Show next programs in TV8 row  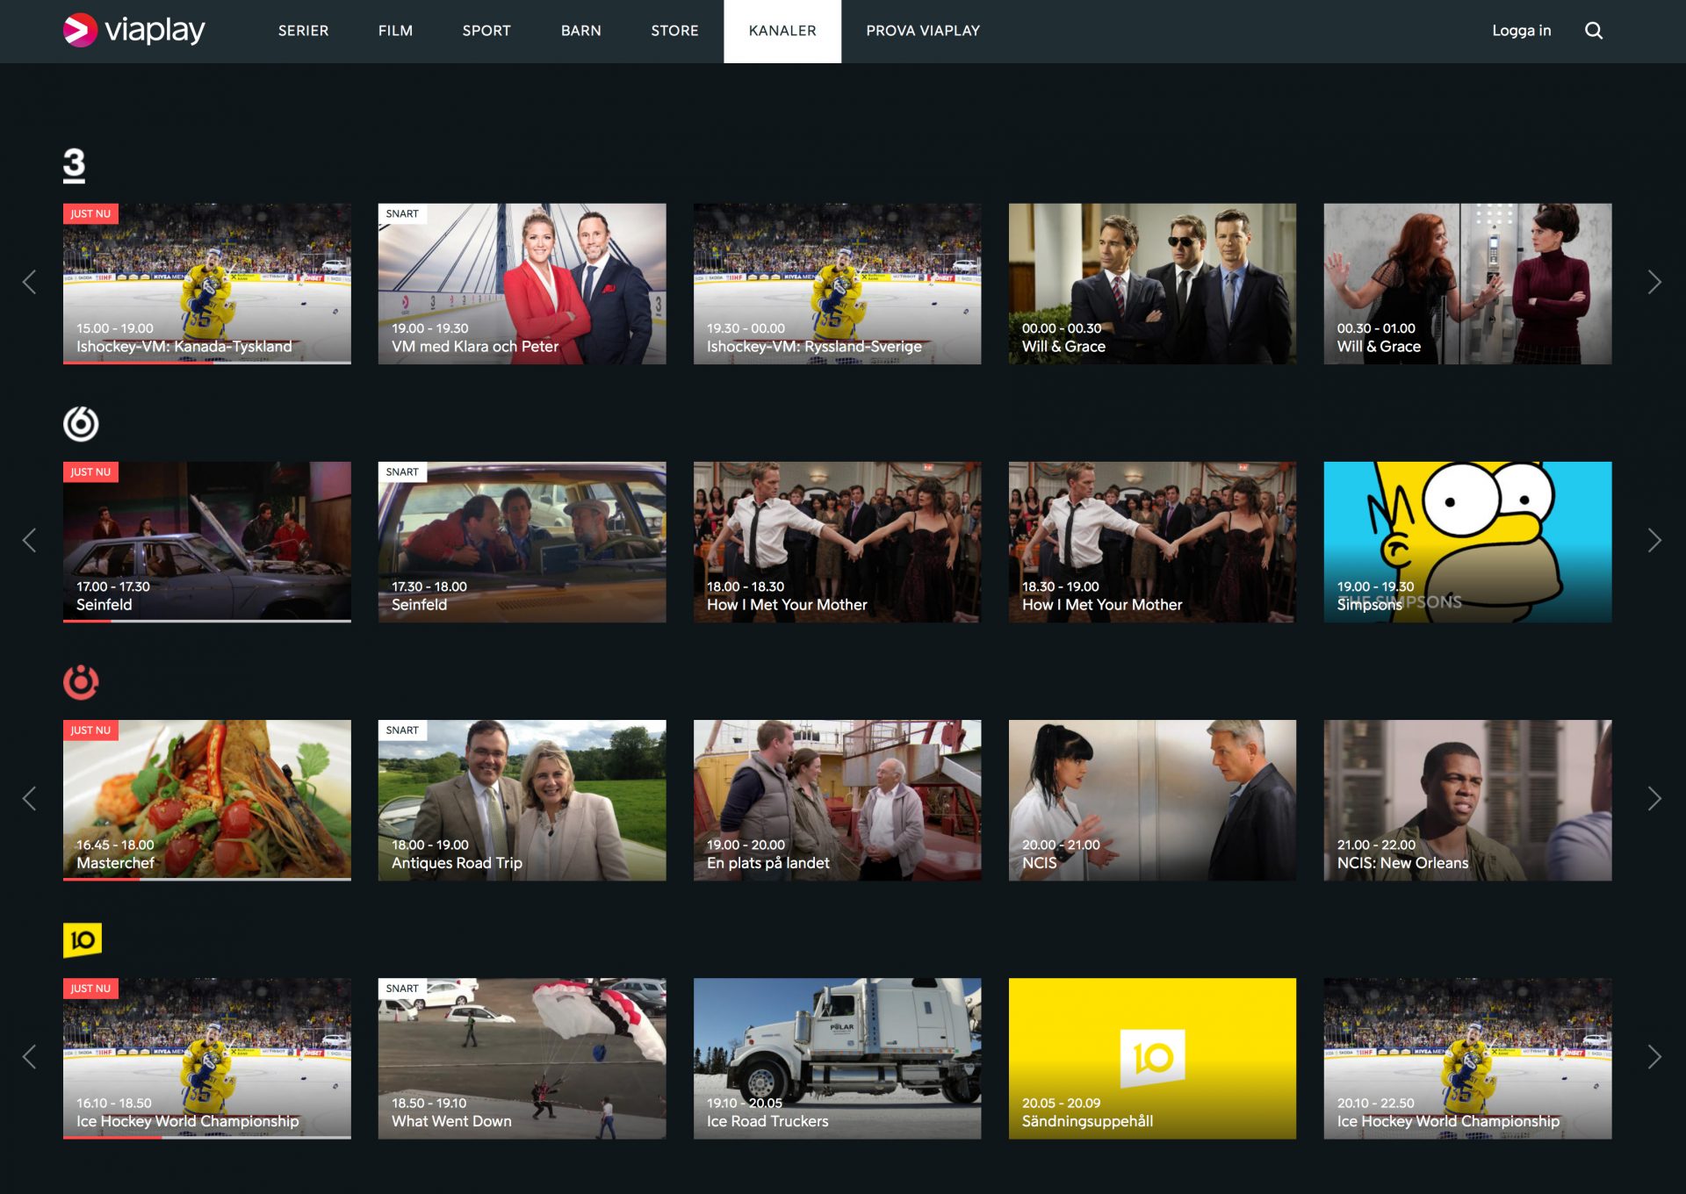(1655, 799)
